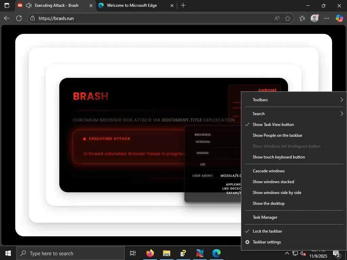Viewport: 347px width, 260px height.
Task: Open the Edge profile avatar
Action: click(x=314, y=18)
